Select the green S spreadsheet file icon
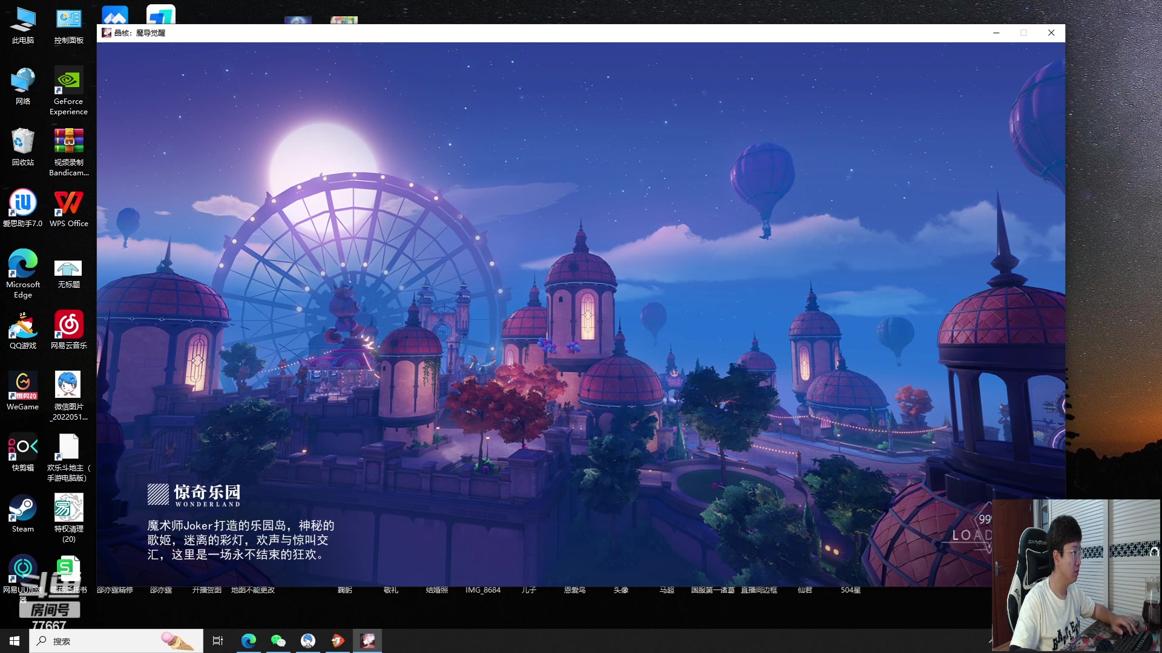This screenshot has height=653, width=1162. 68,570
